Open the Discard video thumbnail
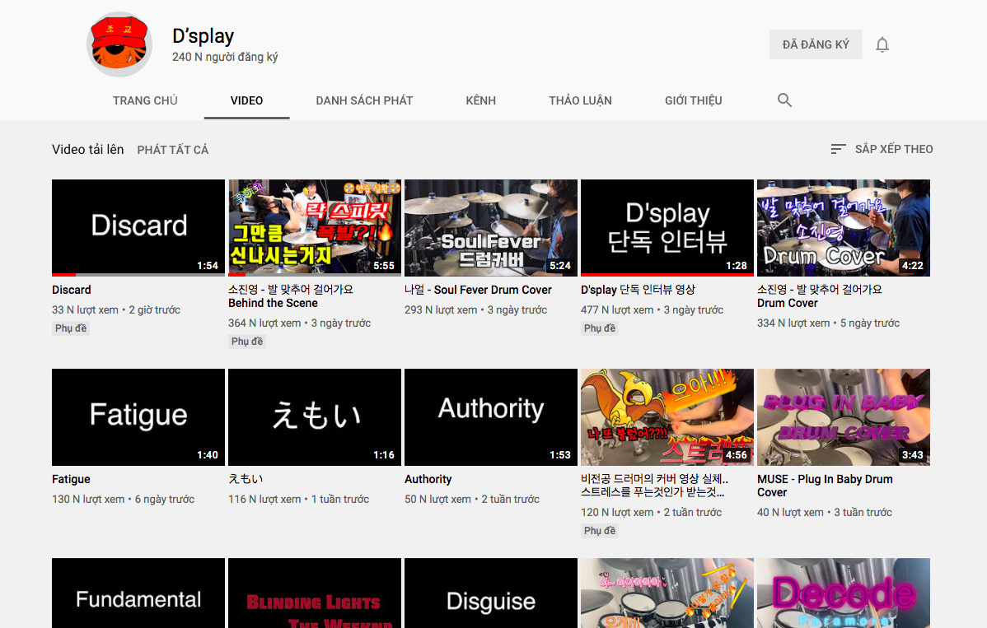The width and height of the screenshot is (987, 628). click(138, 227)
